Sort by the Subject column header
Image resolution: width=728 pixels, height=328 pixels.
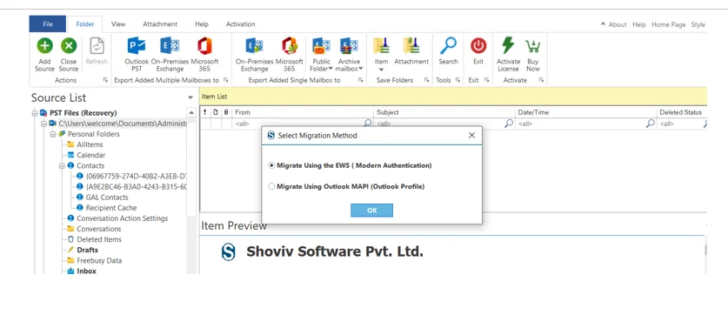[x=444, y=112]
